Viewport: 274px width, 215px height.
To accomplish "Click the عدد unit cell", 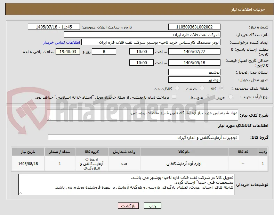I will tap(124, 164).
